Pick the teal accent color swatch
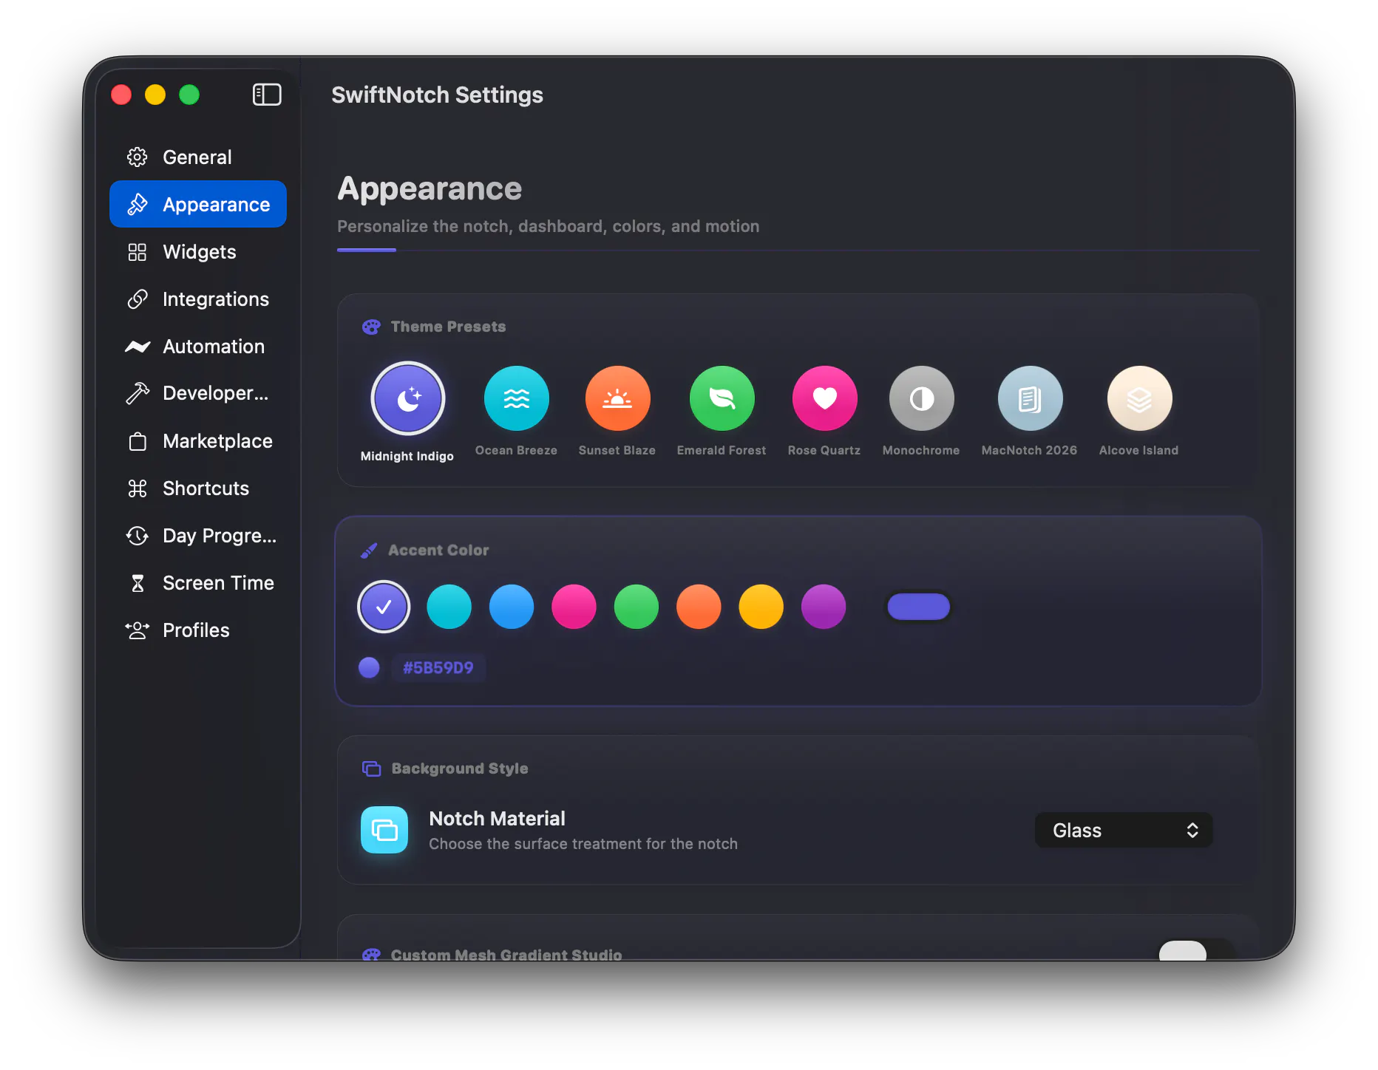1378x1070 pixels. point(449,607)
